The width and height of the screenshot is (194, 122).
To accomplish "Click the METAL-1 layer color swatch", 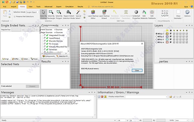I will coord(167,34).
